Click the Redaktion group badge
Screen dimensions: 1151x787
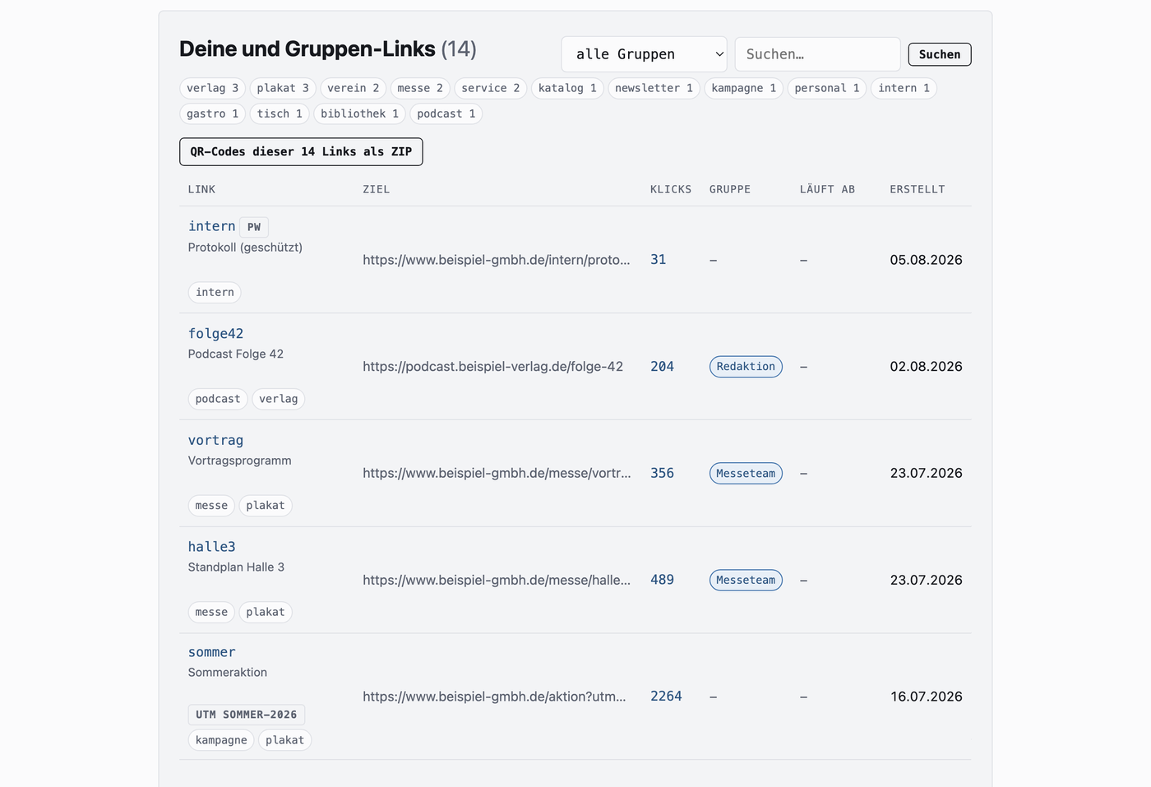[746, 367]
